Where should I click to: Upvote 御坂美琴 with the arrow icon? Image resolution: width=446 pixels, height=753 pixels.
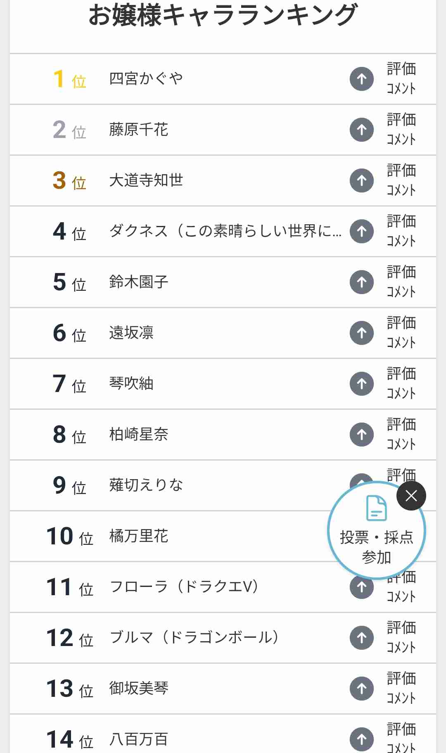362,689
